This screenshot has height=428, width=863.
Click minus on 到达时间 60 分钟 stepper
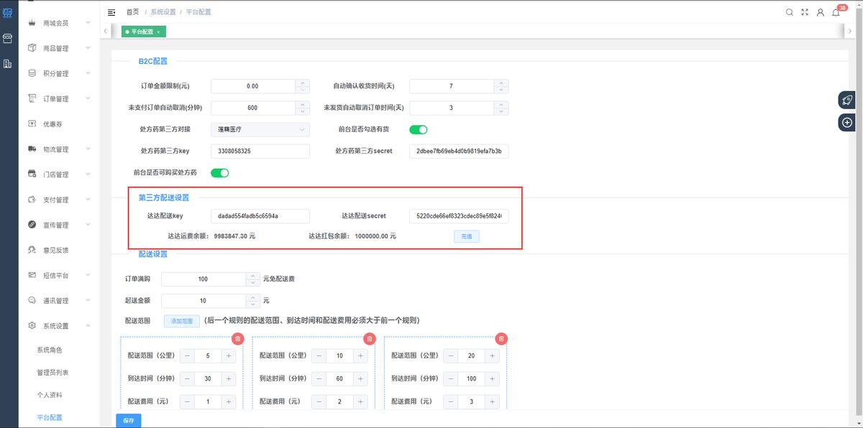coord(319,378)
